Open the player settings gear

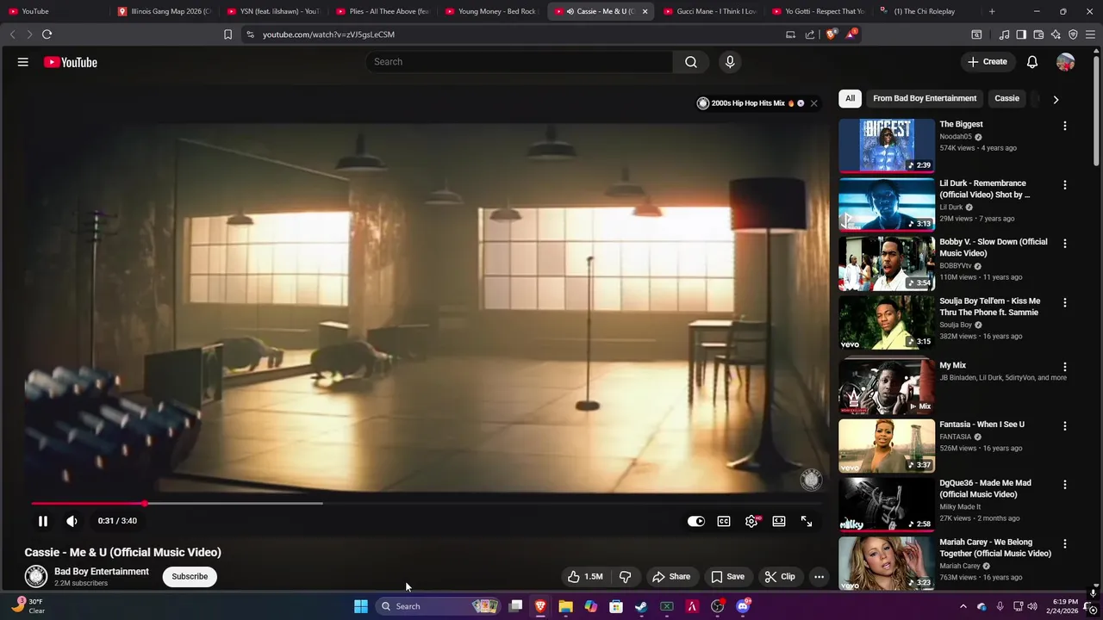point(751,521)
